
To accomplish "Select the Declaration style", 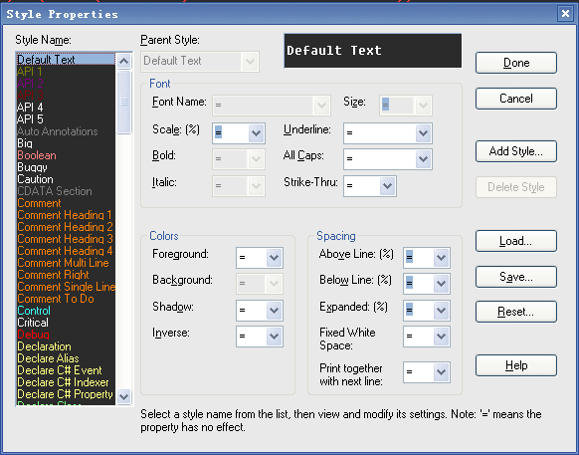I will [66, 346].
